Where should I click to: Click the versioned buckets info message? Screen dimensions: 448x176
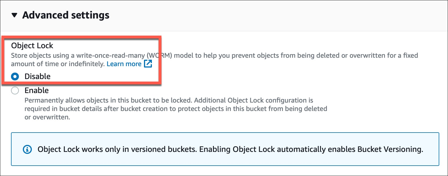click(230, 149)
